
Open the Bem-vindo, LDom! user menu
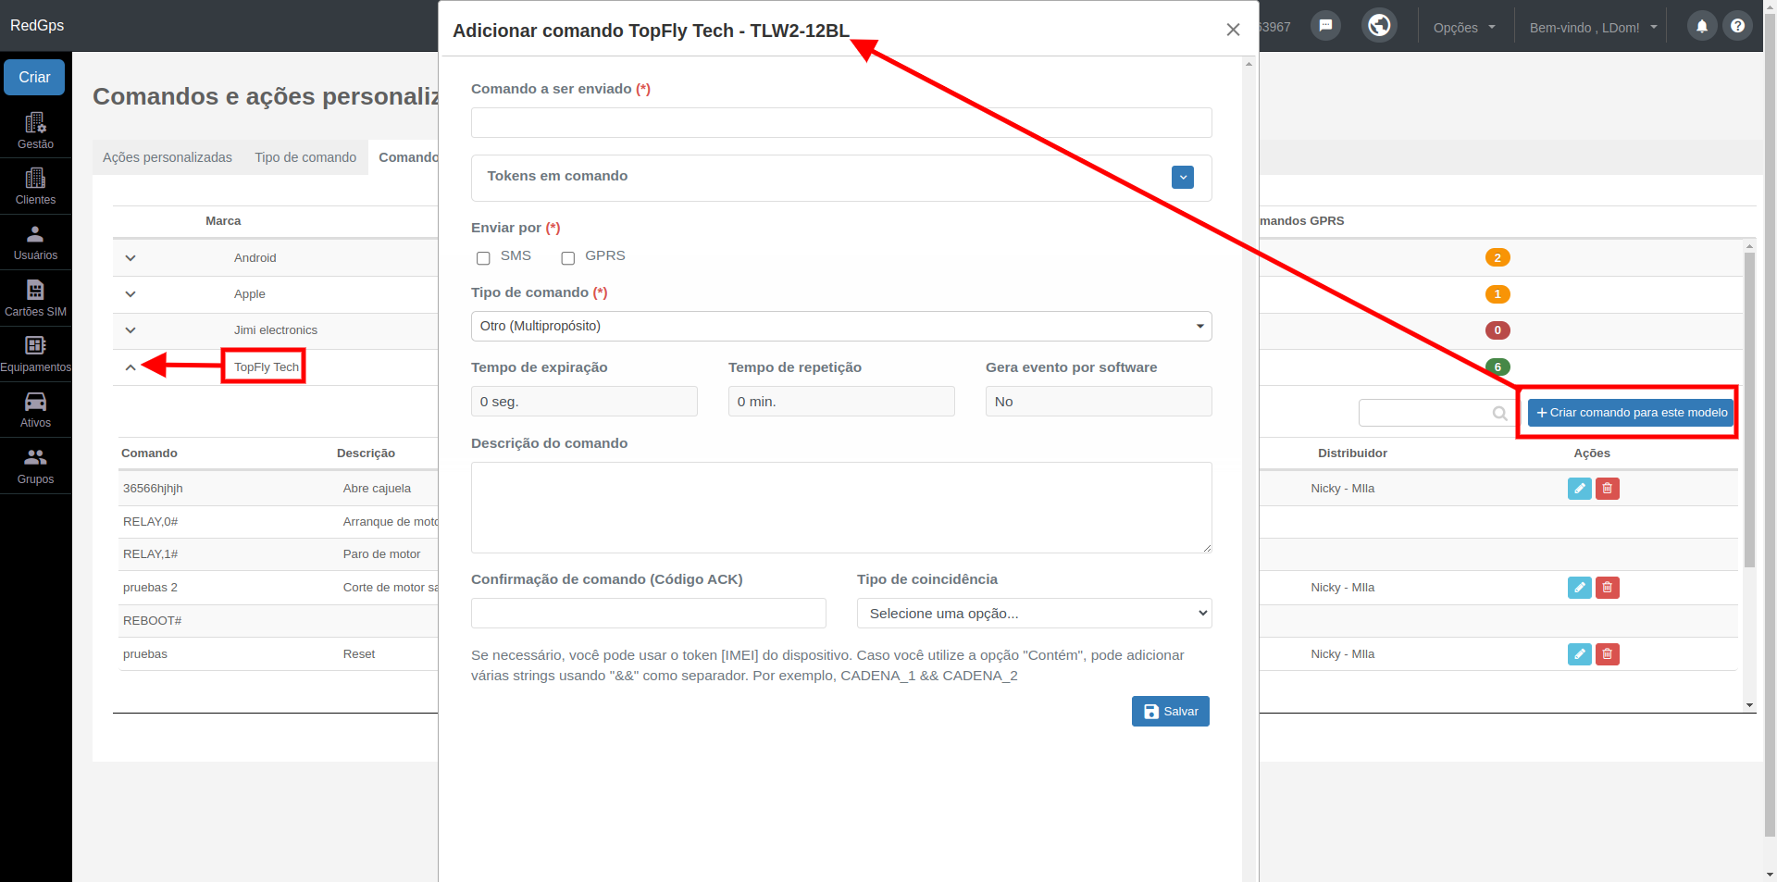1593,28
